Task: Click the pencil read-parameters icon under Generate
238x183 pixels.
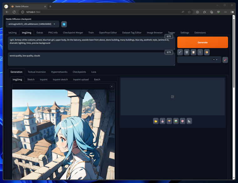Action: [x=180, y=52]
